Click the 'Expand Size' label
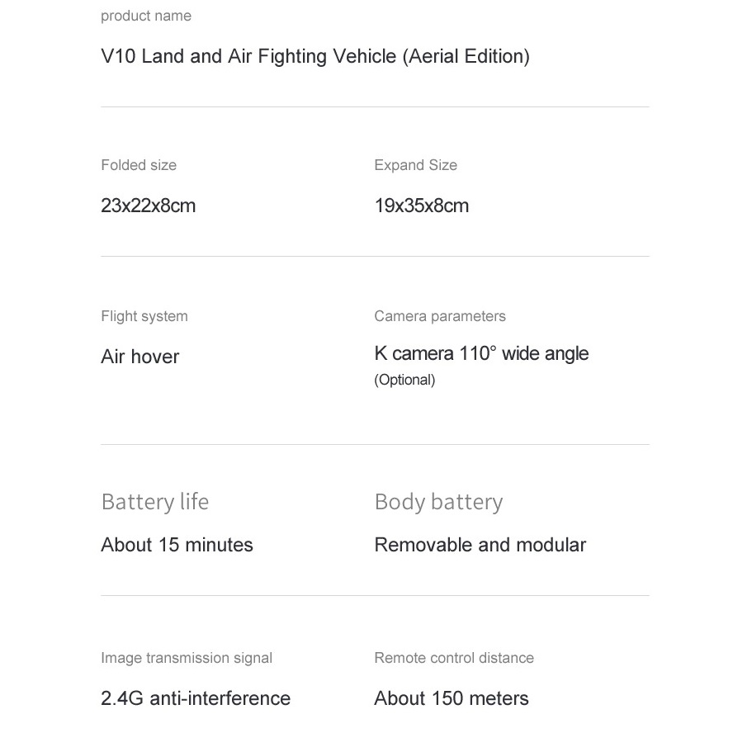The width and height of the screenshot is (733, 733). 415,165
